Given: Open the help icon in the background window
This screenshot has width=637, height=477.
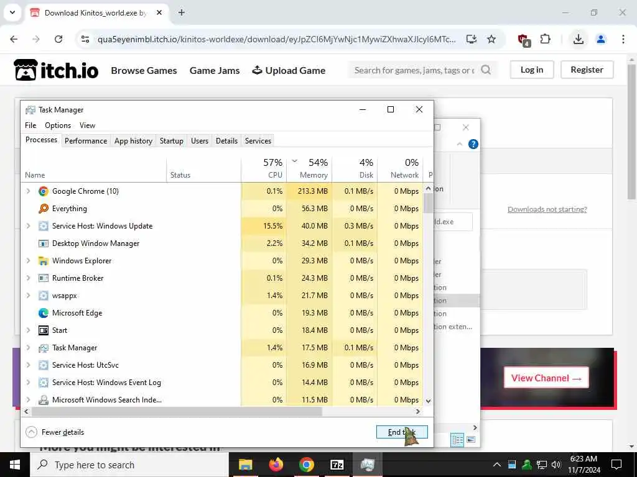Looking at the screenshot, I should [x=473, y=144].
